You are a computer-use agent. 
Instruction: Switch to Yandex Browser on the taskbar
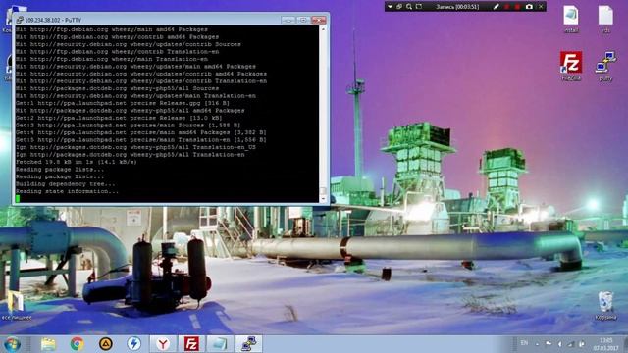click(163, 344)
